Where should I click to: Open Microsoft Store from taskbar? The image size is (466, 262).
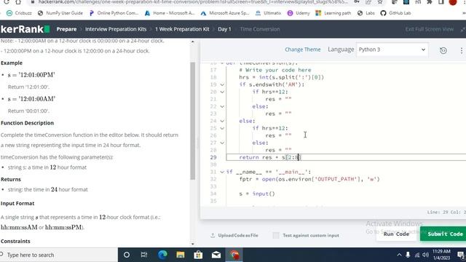click(198, 255)
